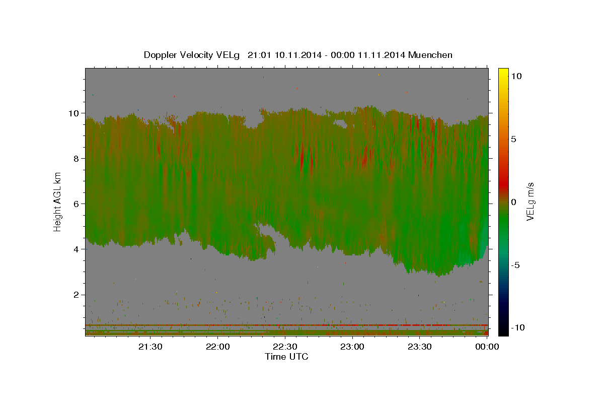Click the colorbar value -10

[x=518, y=327]
